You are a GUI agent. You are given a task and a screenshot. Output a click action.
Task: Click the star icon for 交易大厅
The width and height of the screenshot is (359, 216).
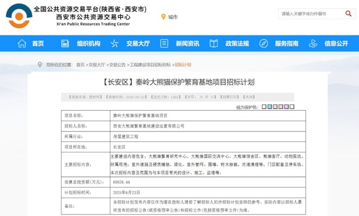pyautogui.click(x=114, y=43)
